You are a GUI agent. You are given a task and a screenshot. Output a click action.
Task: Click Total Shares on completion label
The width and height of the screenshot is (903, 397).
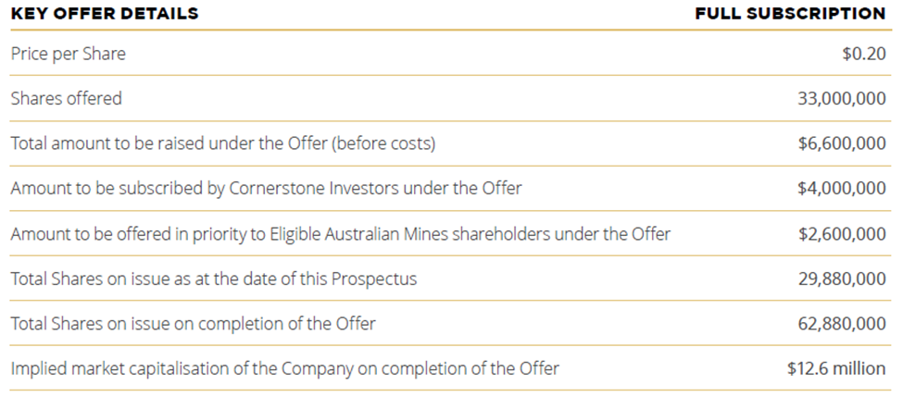(193, 323)
